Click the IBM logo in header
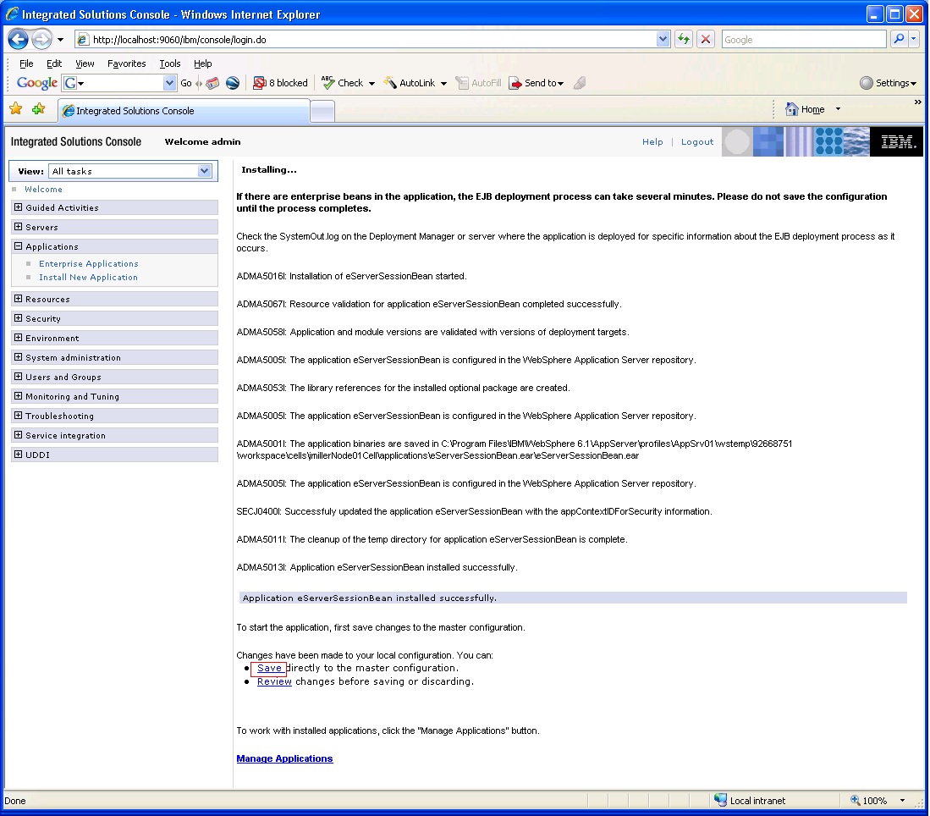930x816 pixels. 897,142
